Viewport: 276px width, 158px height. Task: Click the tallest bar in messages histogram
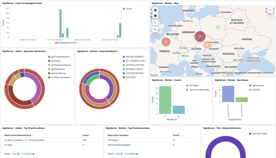[x=60, y=23]
